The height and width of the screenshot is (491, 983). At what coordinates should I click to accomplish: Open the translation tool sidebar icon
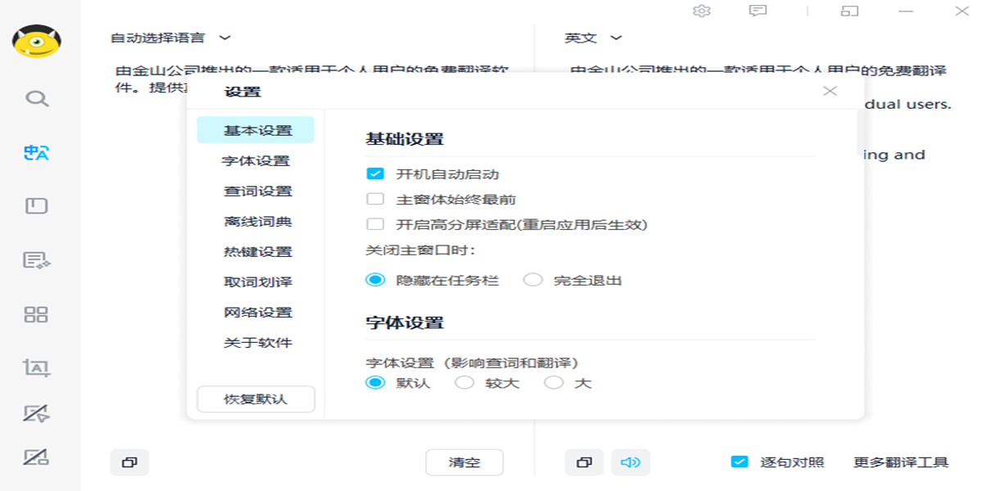tap(37, 152)
